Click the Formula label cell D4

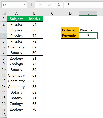coord(70,36)
